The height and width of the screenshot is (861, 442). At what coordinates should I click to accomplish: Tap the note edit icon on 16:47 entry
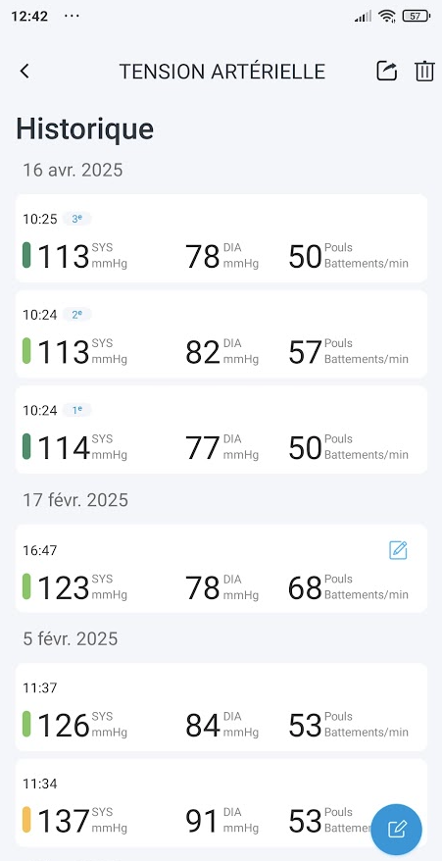(398, 550)
